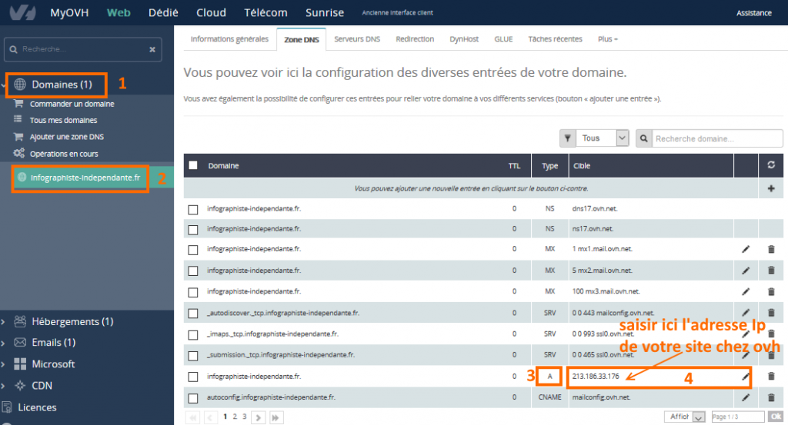
Task: Check the mx3.mail.ovh.net record checkbox
Action: point(193,292)
